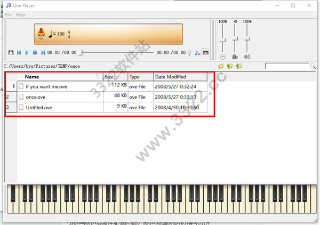Open the File menu

coord(9,15)
